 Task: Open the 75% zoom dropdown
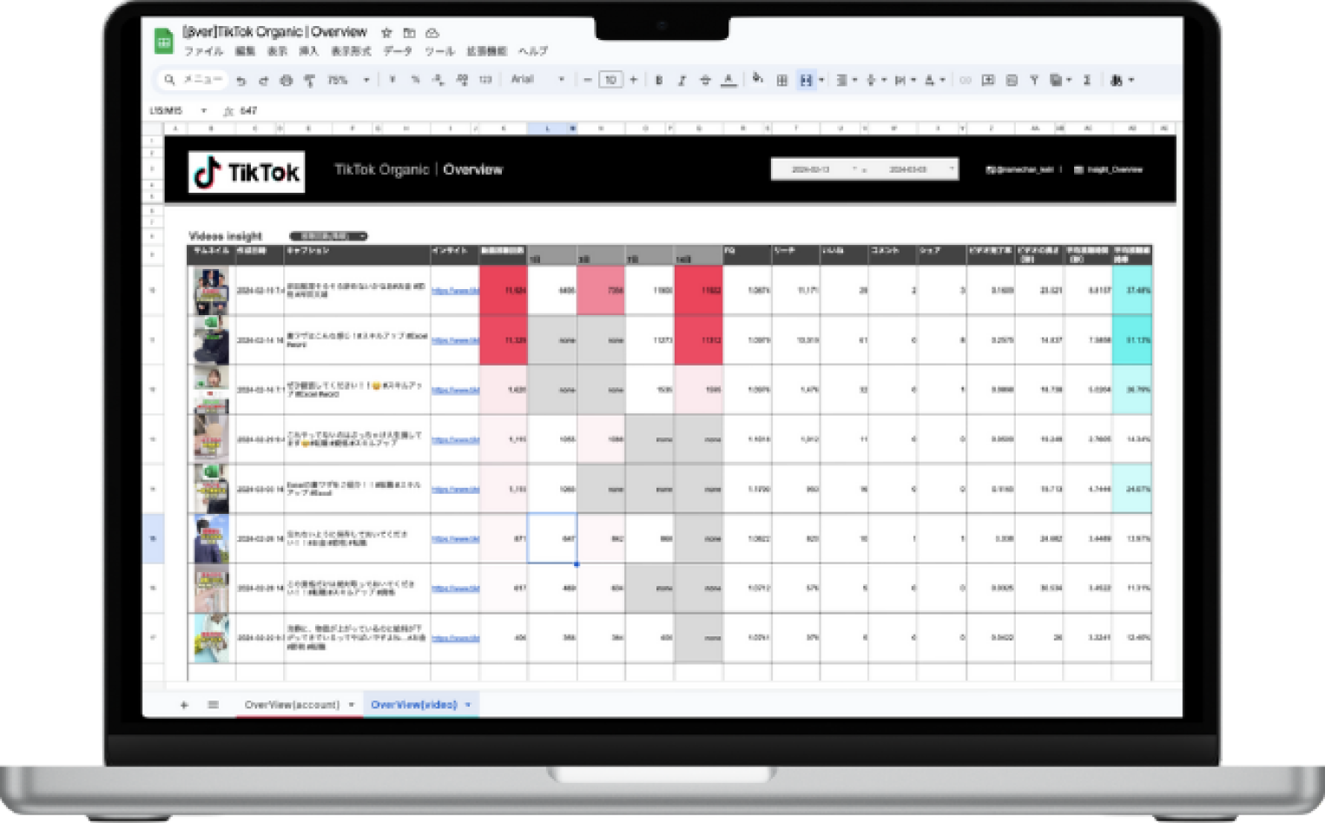coord(347,80)
